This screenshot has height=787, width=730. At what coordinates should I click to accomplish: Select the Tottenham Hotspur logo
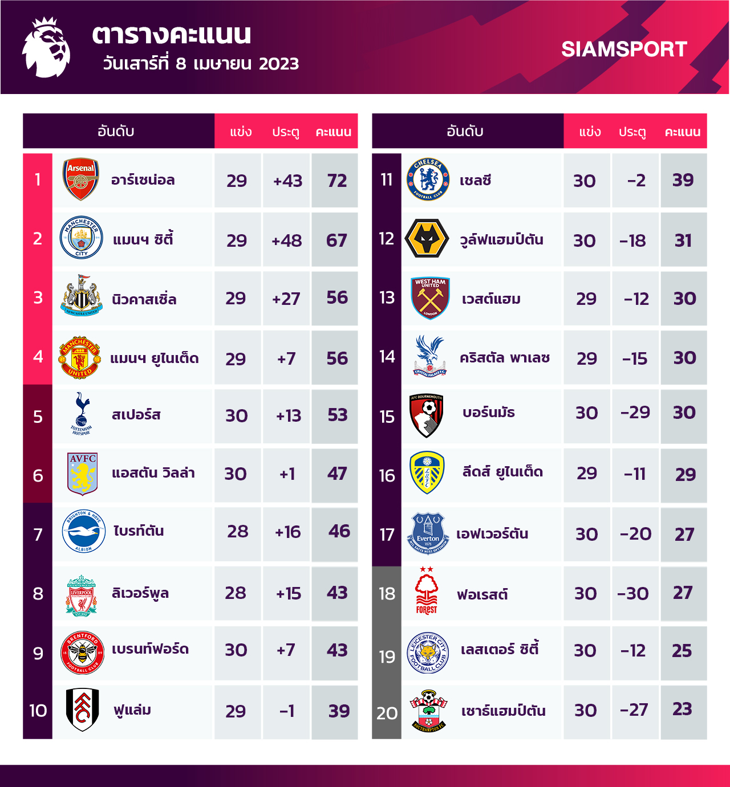click(x=82, y=414)
